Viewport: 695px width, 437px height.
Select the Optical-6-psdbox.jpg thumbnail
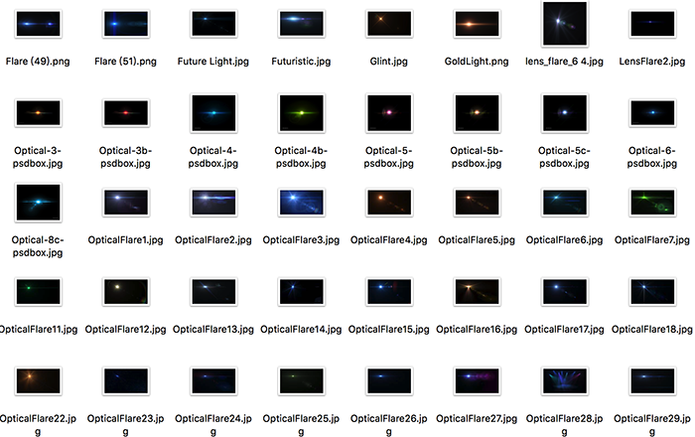point(652,112)
